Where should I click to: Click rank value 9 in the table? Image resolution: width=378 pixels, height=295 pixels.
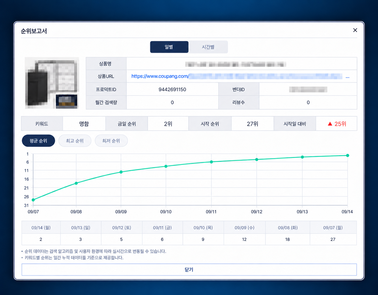click(203, 239)
